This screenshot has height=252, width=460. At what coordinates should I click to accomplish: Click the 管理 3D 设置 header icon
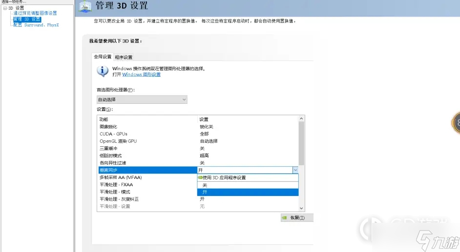(85, 6)
